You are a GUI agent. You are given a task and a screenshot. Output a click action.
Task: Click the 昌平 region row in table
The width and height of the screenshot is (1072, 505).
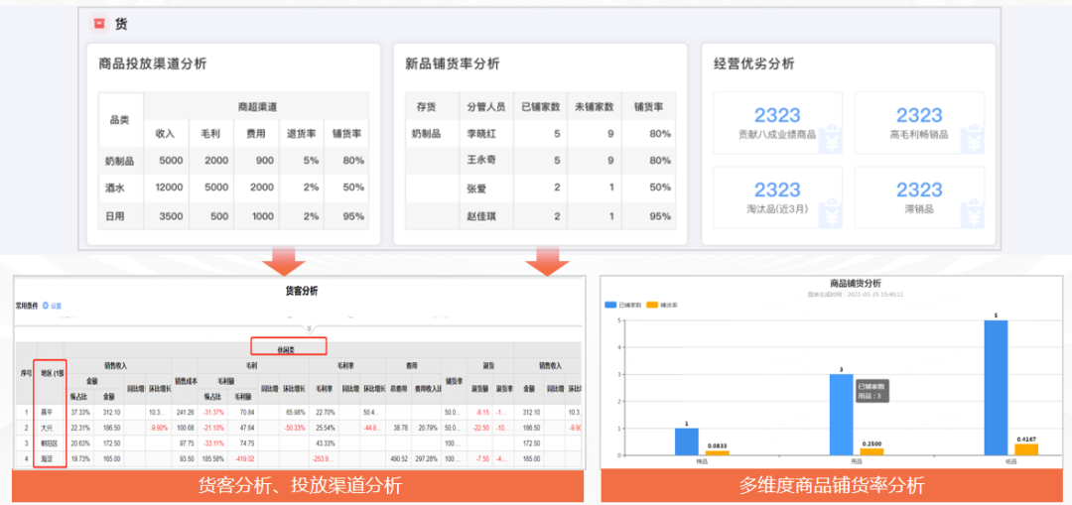(x=48, y=412)
